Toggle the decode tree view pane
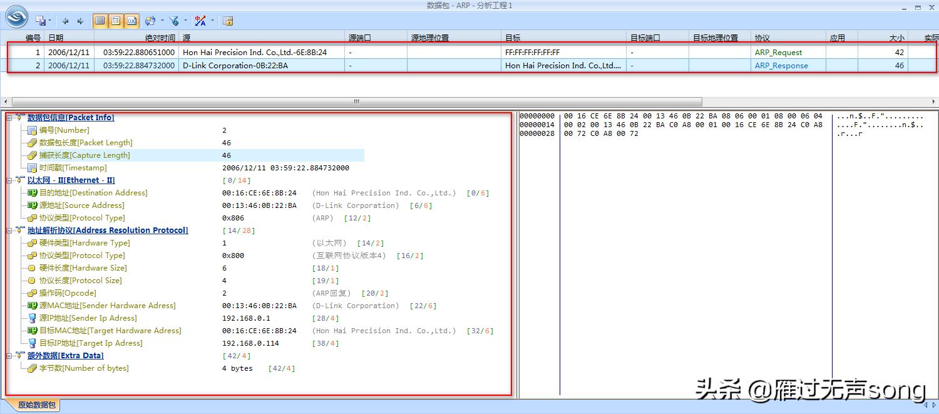Viewport: 939px width, 414px height. 116,21
